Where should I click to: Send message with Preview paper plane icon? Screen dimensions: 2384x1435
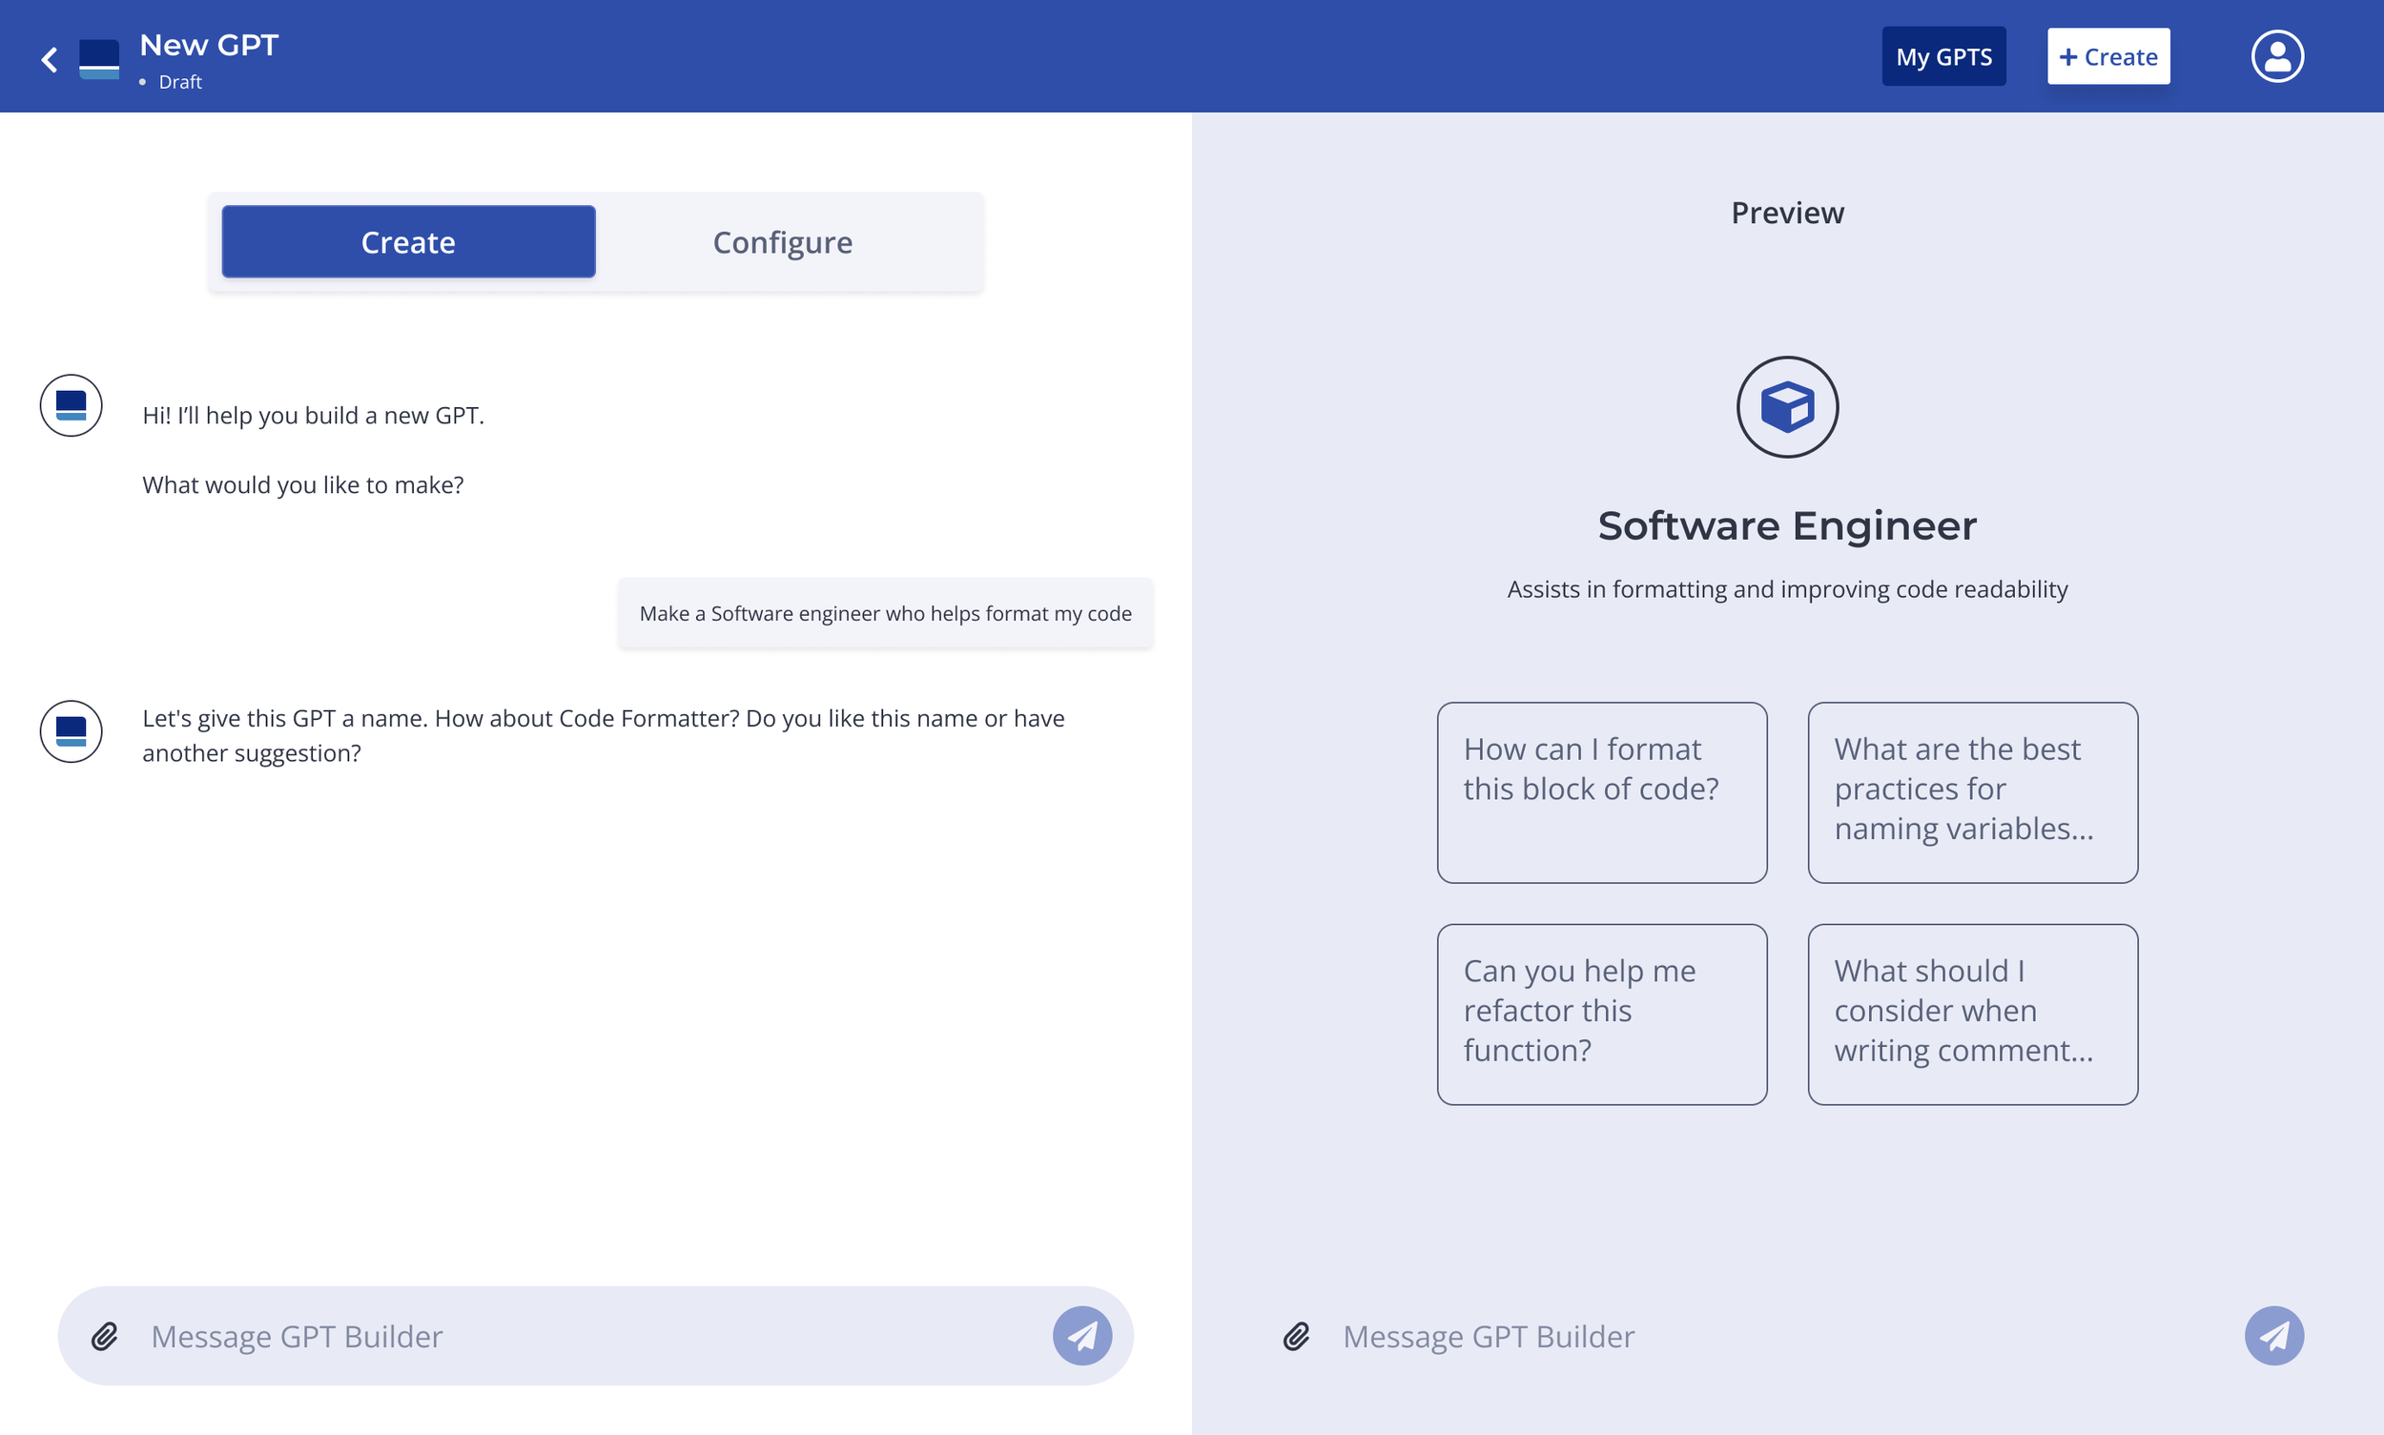[2273, 1336]
